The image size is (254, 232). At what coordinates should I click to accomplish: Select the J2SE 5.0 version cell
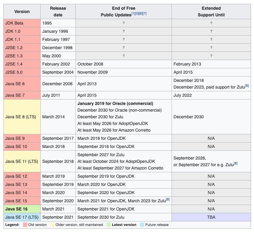pyautogui.click(x=22, y=72)
